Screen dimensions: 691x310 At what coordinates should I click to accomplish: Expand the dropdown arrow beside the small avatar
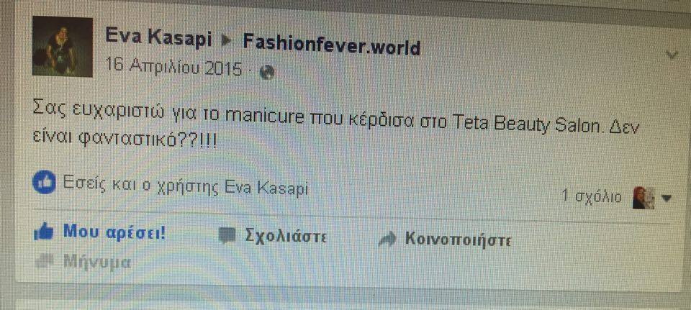point(666,199)
